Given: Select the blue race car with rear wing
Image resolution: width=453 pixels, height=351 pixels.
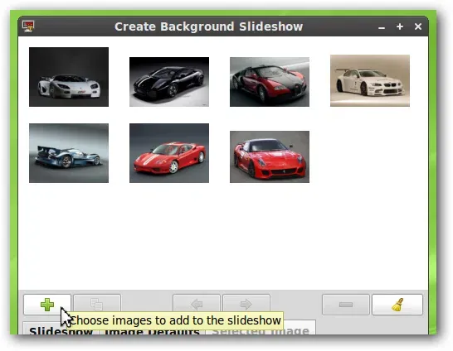Looking at the screenshot, I should point(69,153).
